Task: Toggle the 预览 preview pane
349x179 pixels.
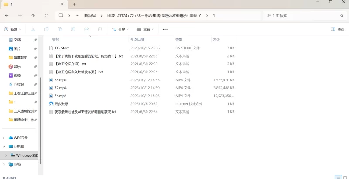Action: [337, 29]
